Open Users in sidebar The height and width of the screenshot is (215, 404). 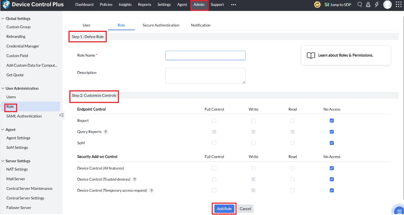pyautogui.click(x=11, y=97)
